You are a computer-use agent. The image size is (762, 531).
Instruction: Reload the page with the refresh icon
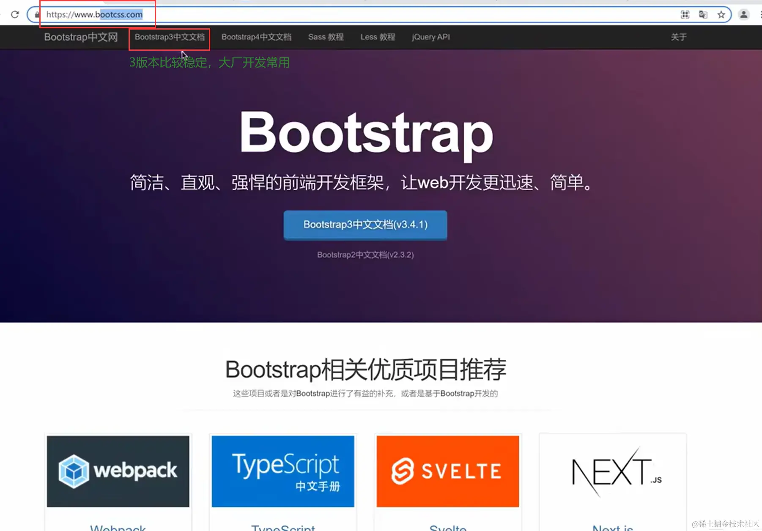[x=15, y=15]
